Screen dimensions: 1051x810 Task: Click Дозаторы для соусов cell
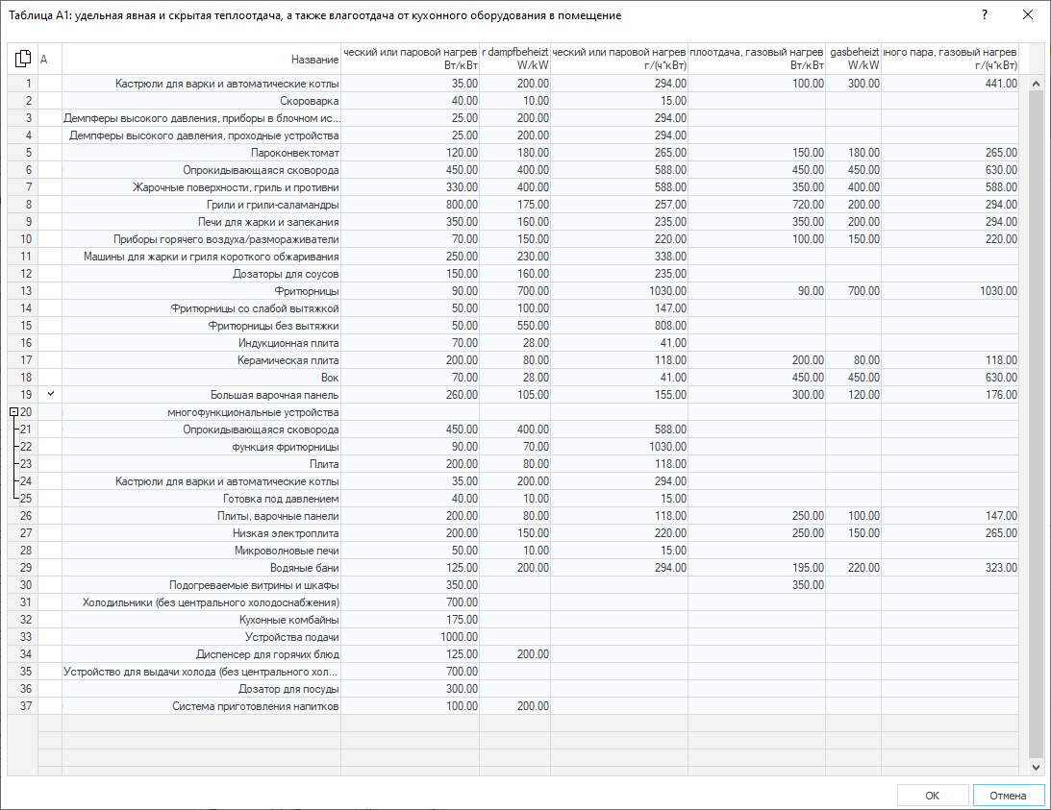(x=201, y=273)
